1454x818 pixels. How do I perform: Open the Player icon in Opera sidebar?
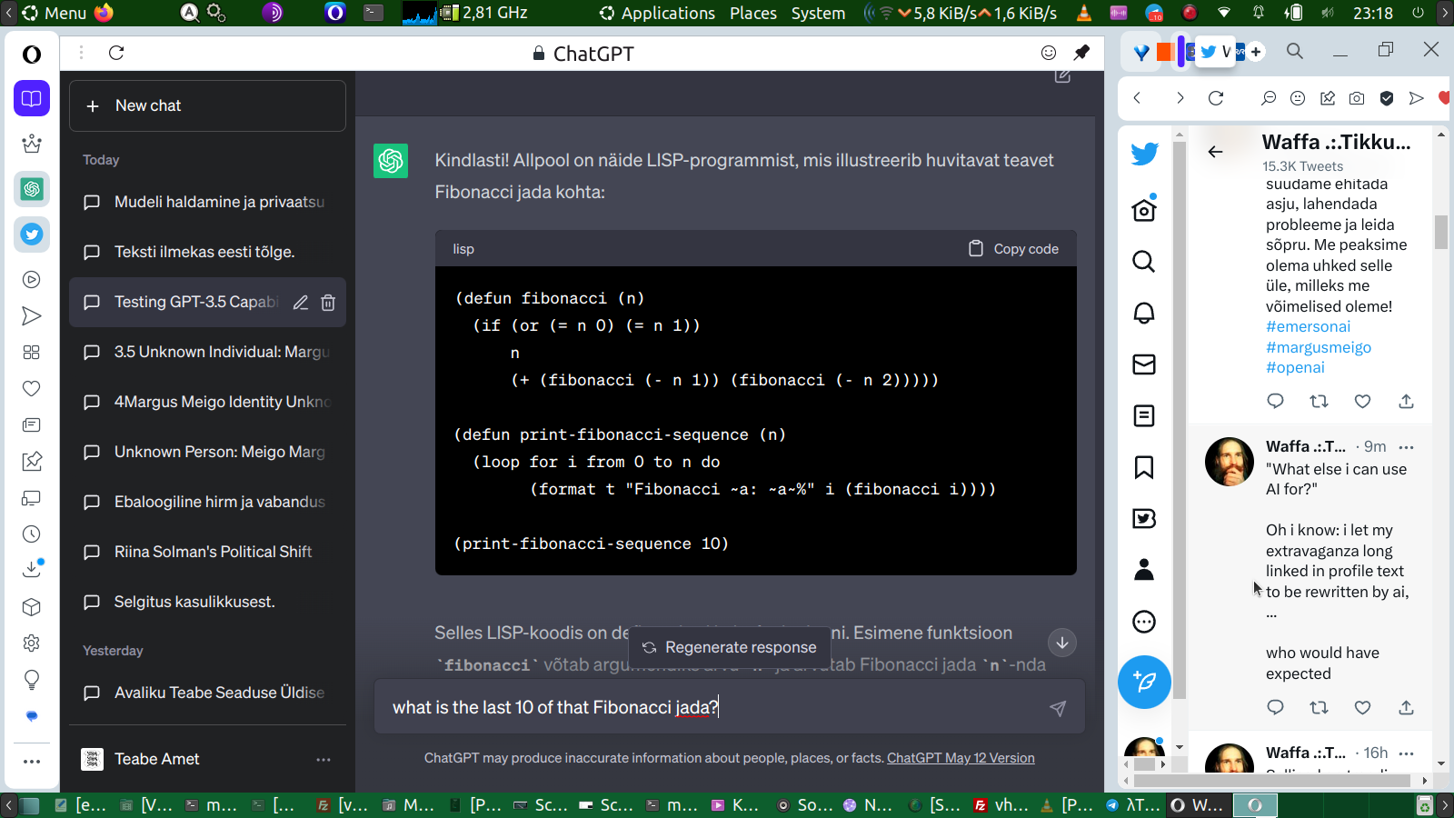pos(32,280)
